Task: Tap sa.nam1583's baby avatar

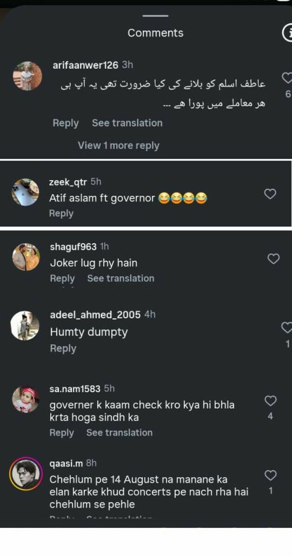Action: [x=25, y=399]
